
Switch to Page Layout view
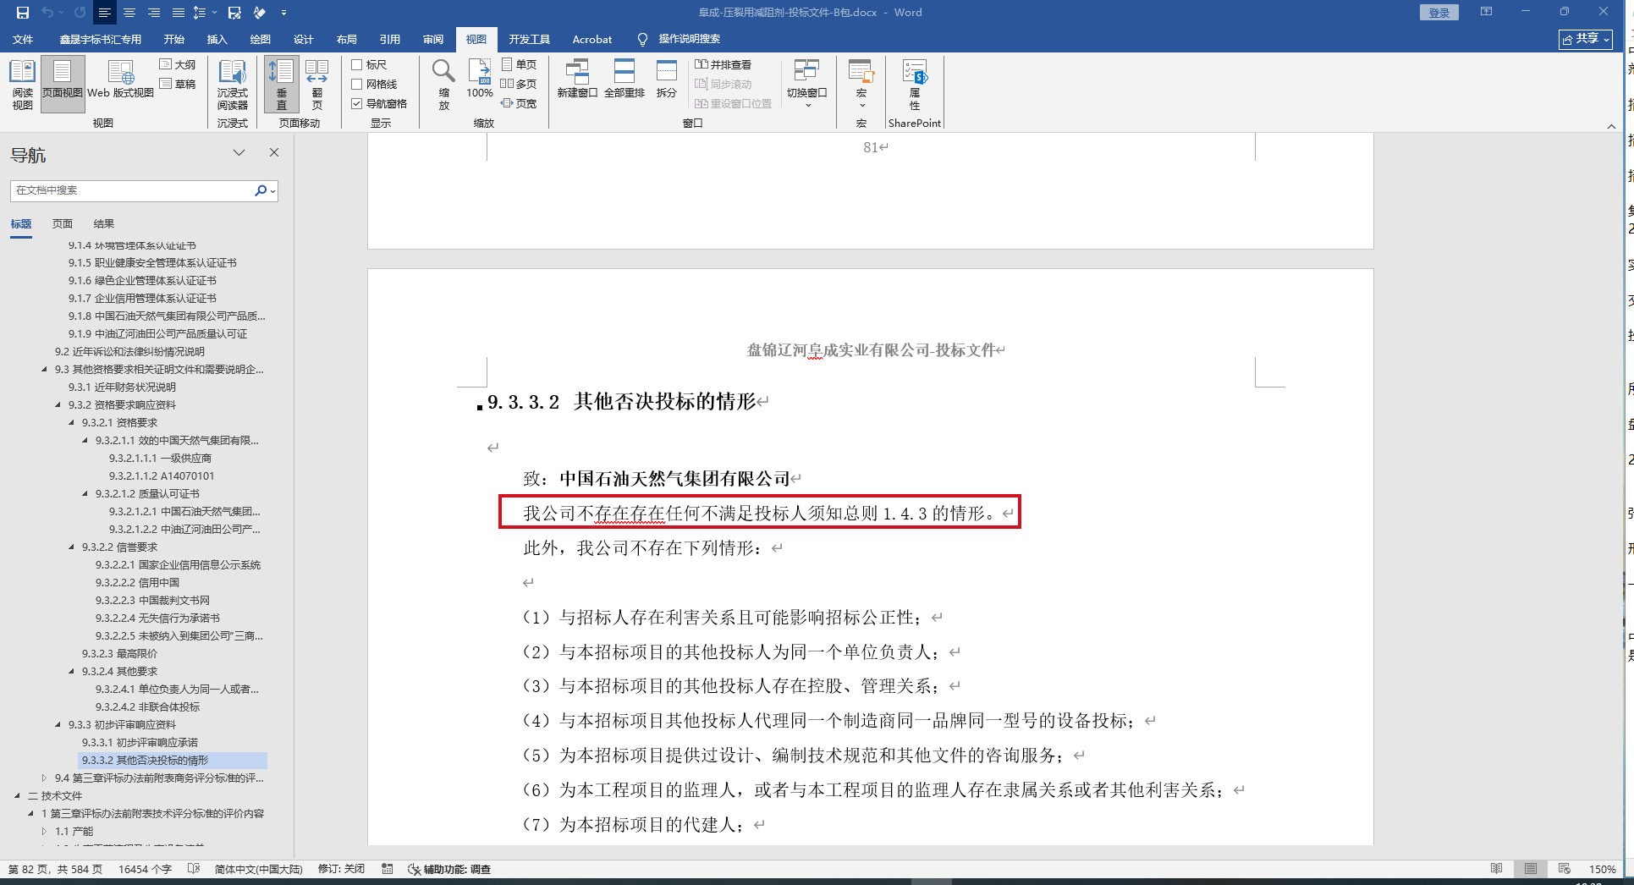(63, 85)
